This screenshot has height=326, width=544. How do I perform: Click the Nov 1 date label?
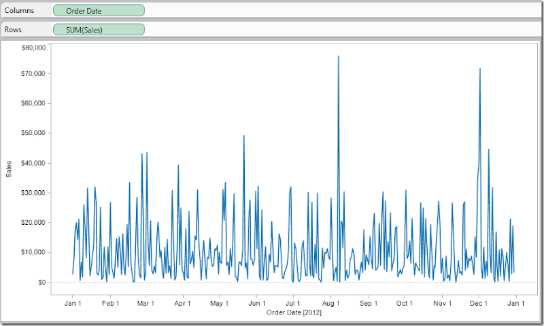pyautogui.click(x=443, y=303)
